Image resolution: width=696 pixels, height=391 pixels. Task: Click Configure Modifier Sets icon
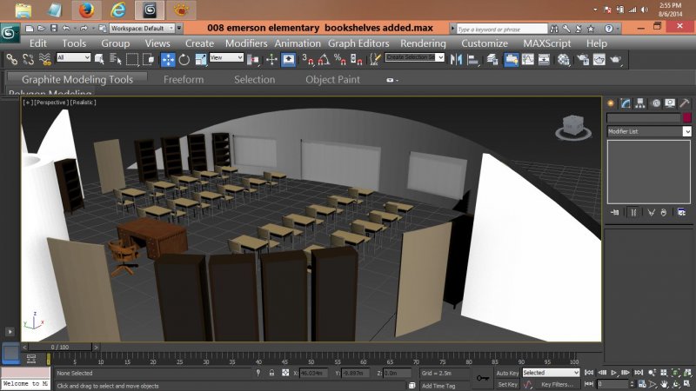pos(681,211)
